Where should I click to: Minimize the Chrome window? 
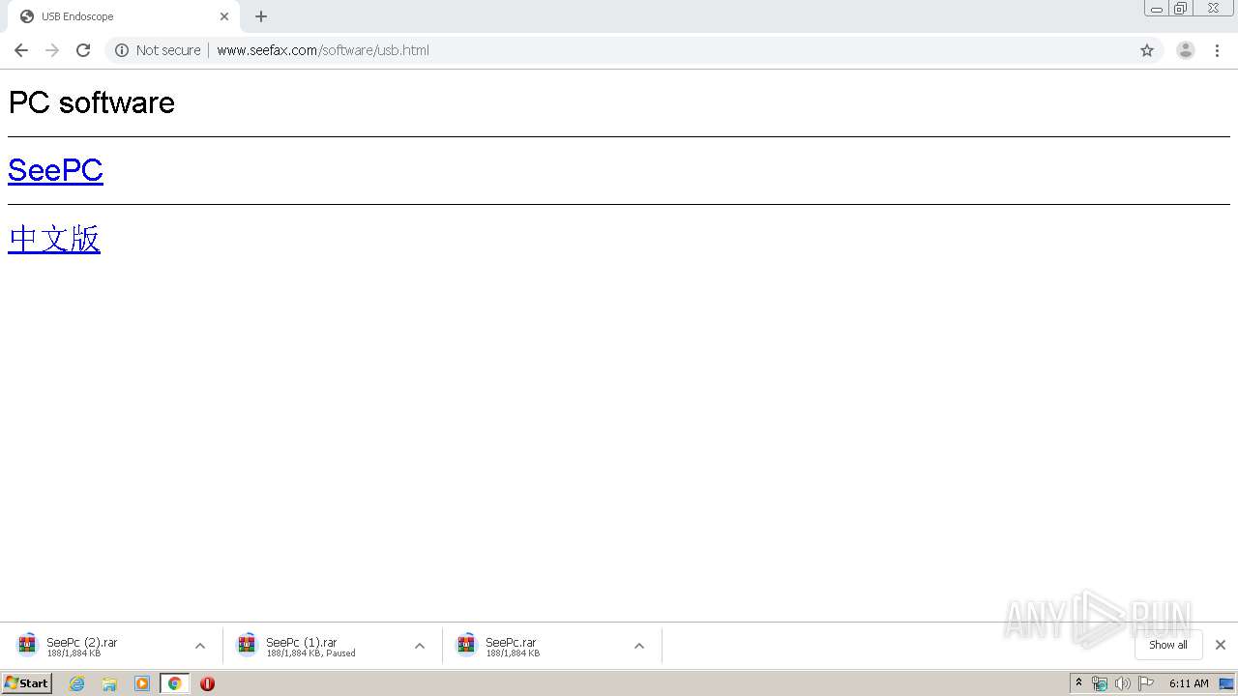pos(1157,9)
